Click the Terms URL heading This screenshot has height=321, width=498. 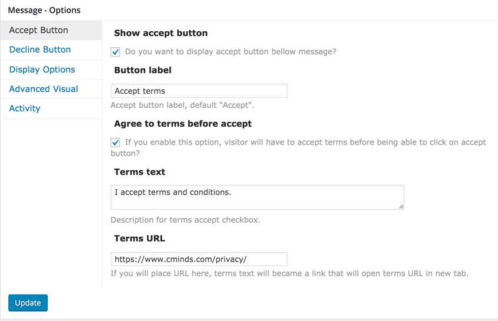[139, 239]
